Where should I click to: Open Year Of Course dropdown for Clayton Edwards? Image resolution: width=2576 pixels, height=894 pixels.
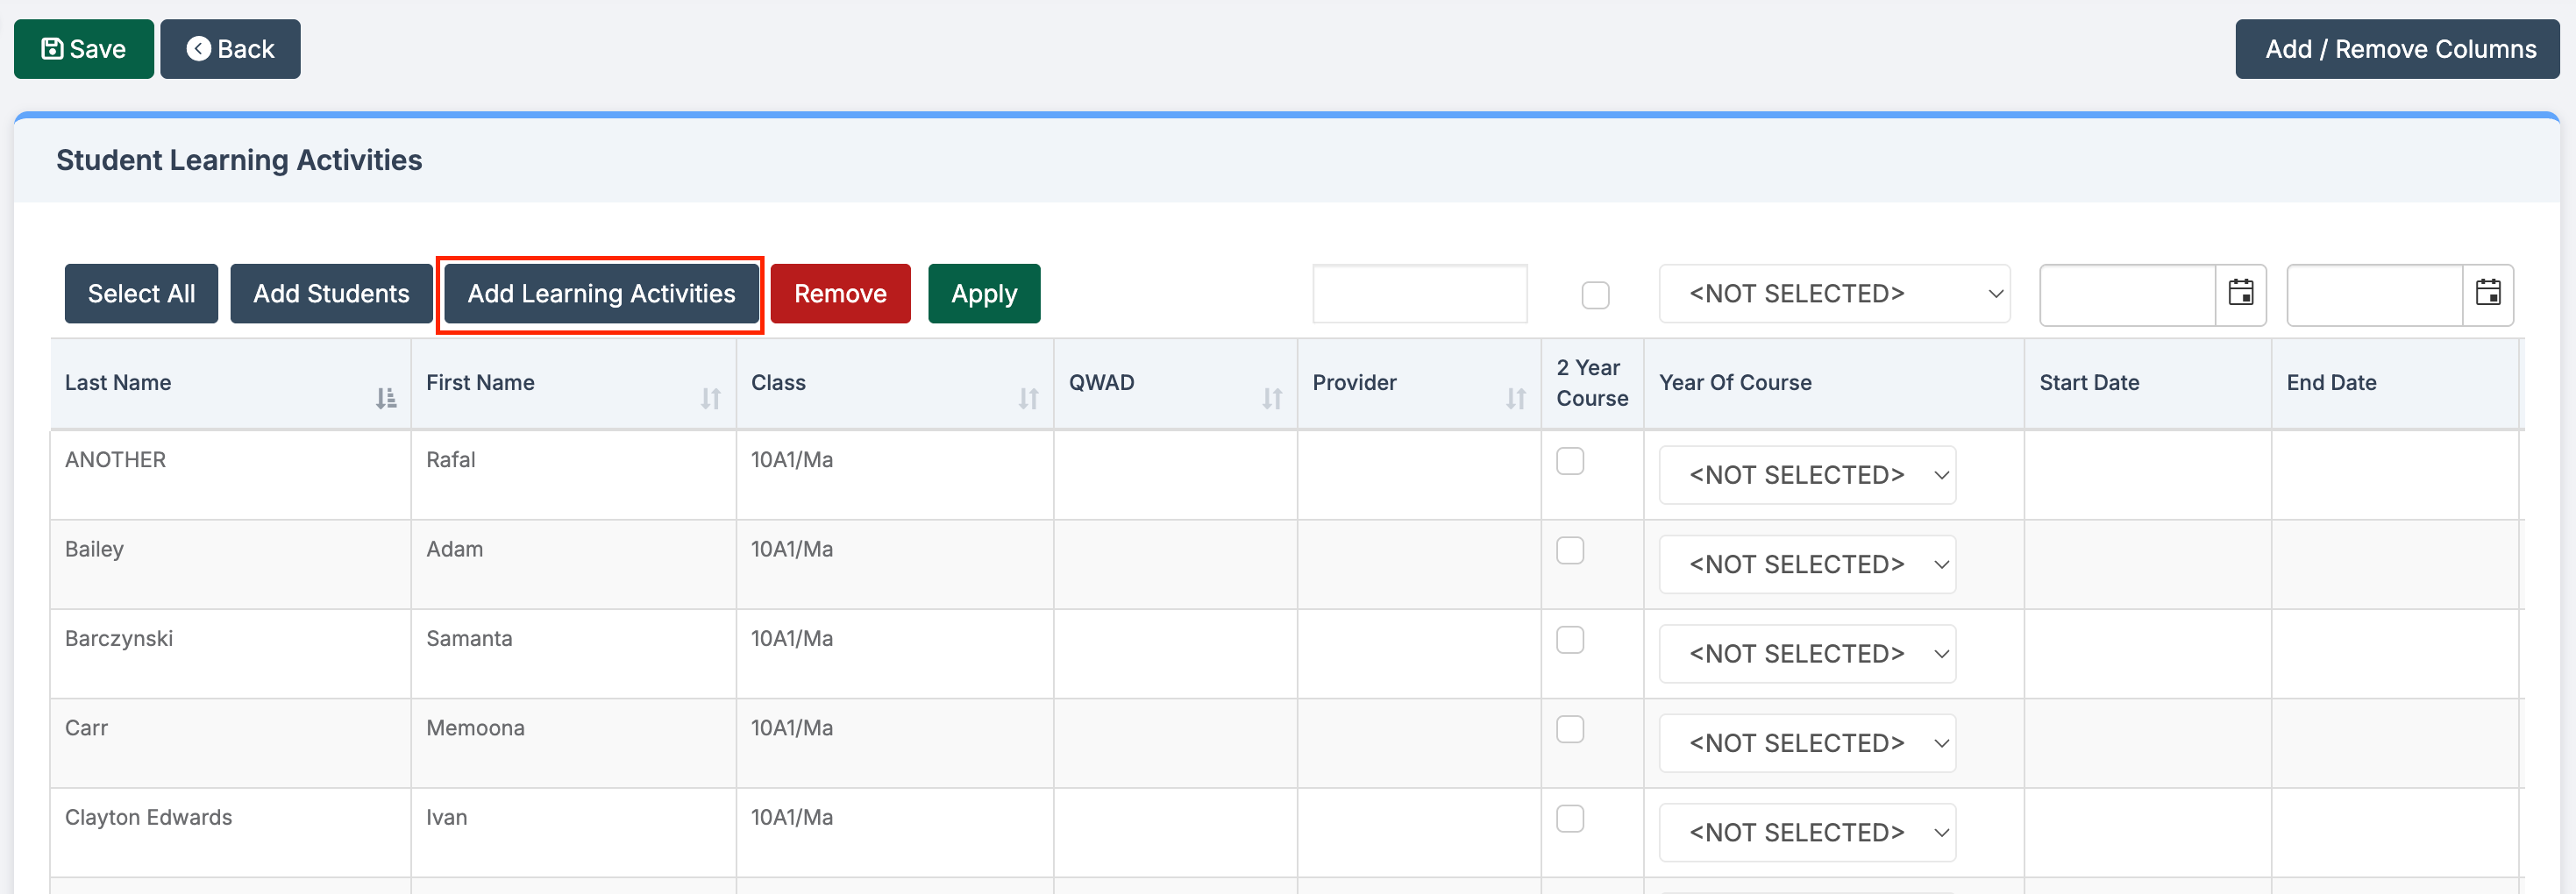(1807, 833)
